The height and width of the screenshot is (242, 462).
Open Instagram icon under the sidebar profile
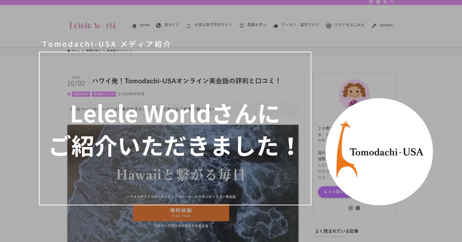(350, 208)
